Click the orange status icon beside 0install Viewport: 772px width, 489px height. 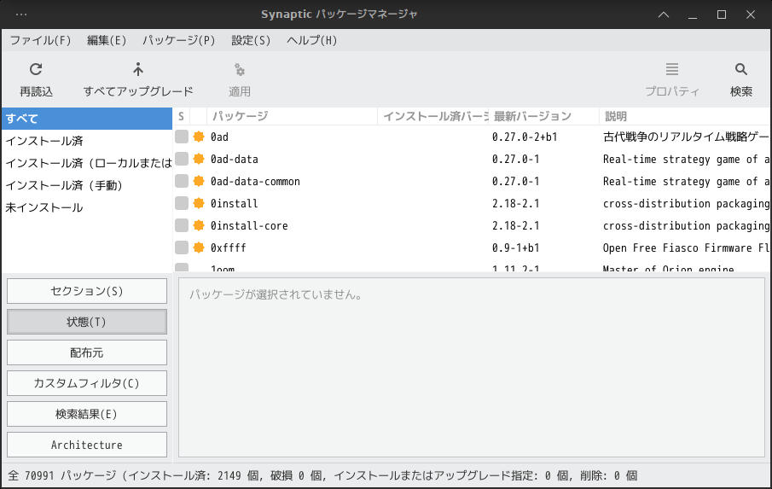coord(199,203)
